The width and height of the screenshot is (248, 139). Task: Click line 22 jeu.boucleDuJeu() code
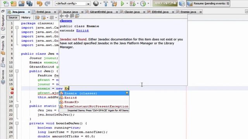(56, 115)
